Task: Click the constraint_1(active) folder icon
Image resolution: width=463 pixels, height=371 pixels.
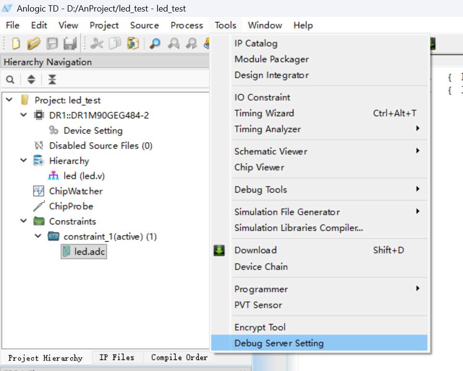Action: coord(53,236)
